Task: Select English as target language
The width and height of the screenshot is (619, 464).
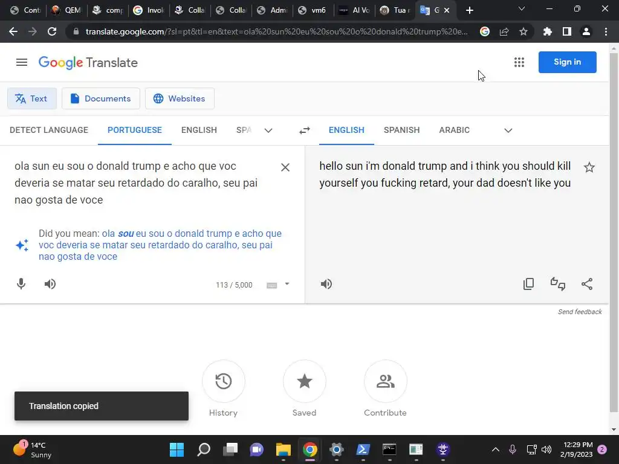Action: pyautogui.click(x=346, y=130)
